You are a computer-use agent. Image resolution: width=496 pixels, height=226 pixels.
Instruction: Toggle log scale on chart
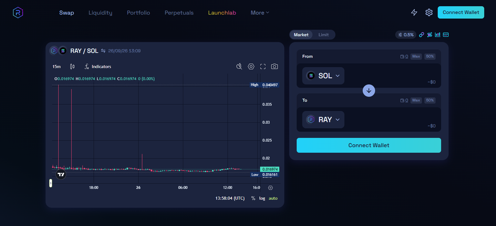[262, 198]
